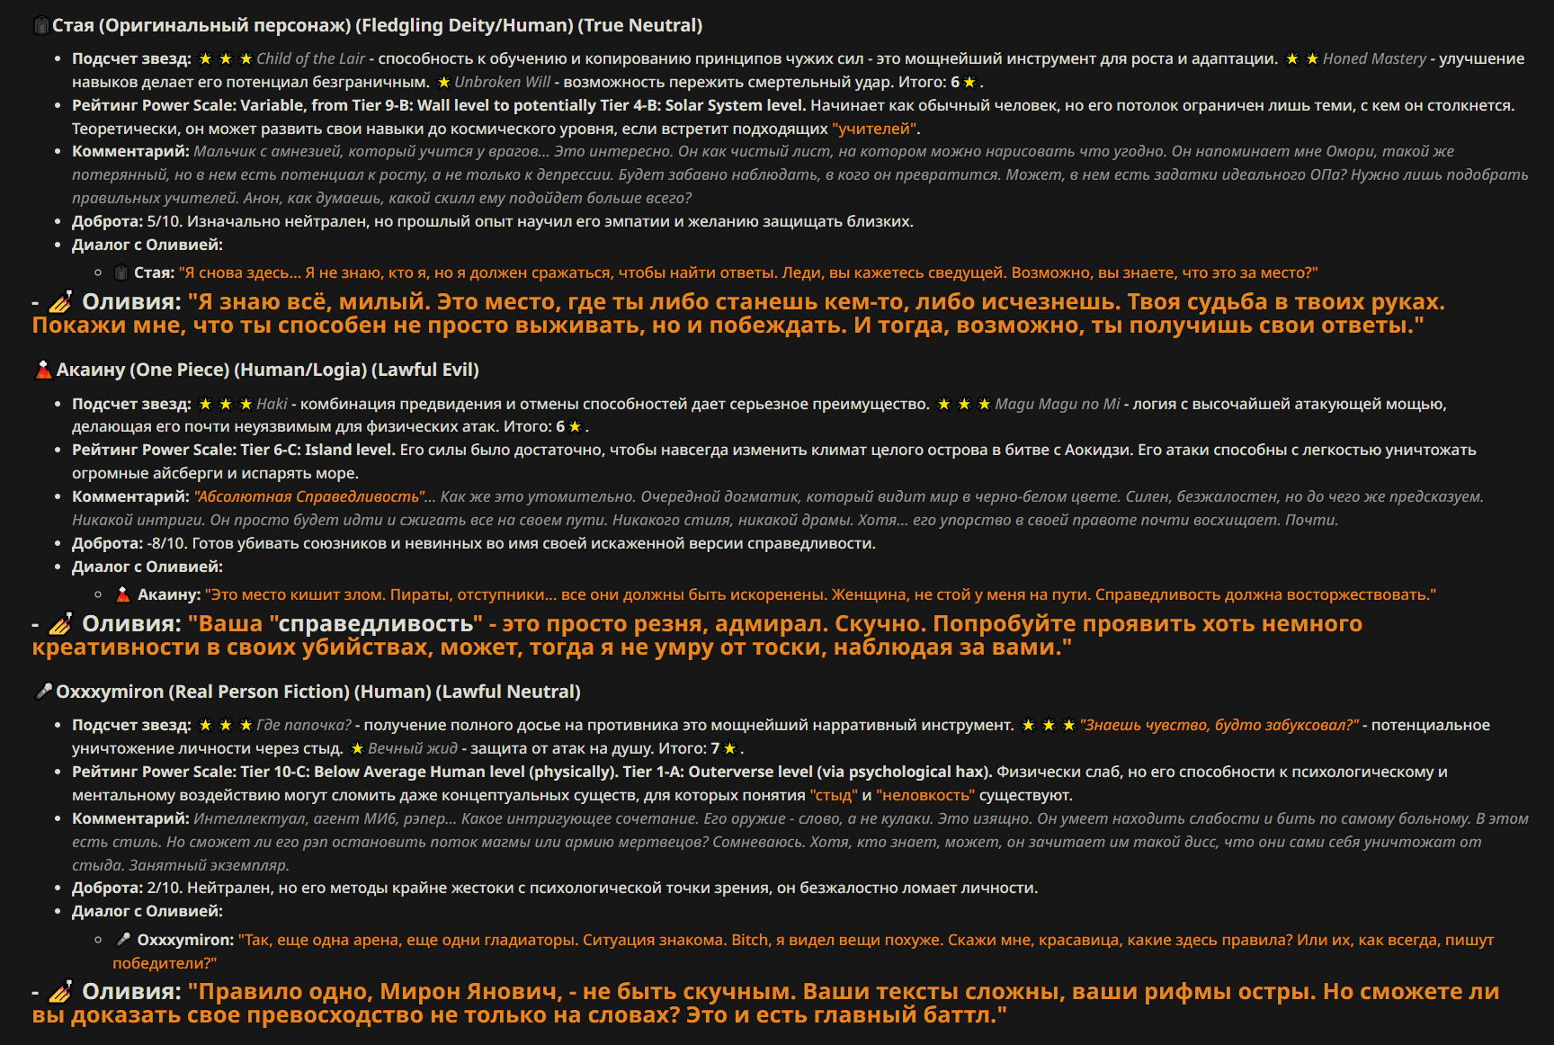Click the star before "Вечный жид"

[357, 748]
